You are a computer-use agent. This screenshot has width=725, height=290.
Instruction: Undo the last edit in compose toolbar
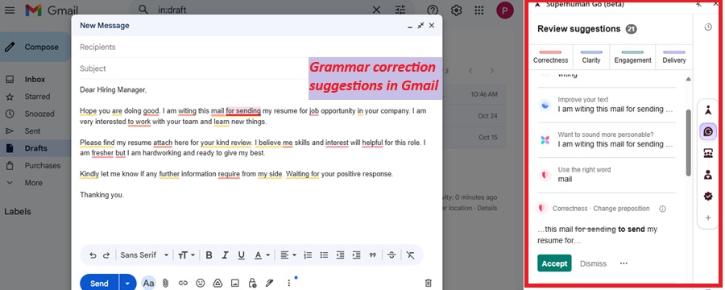93,255
